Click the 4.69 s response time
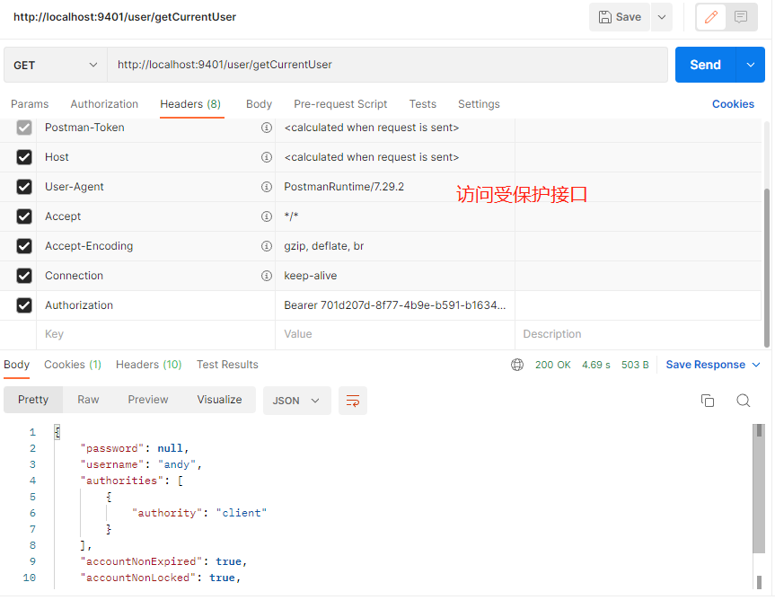The height and width of the screenshot is (600, 775). (595, 365)
